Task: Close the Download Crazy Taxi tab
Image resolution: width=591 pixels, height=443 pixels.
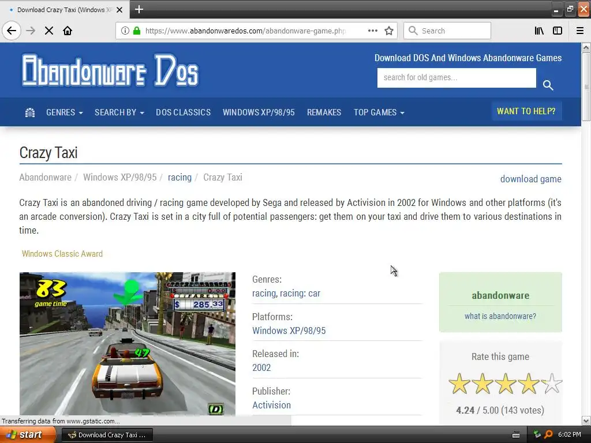Action: [x=119, y=10]
